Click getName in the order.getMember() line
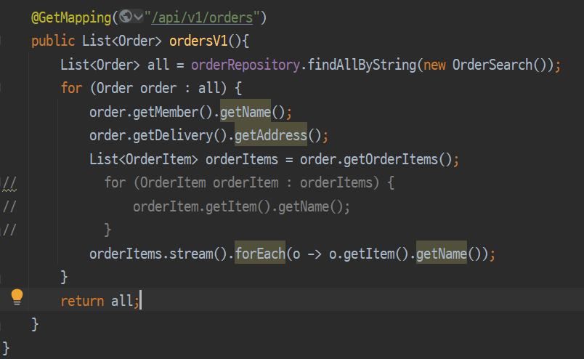 tap(246, 112)
